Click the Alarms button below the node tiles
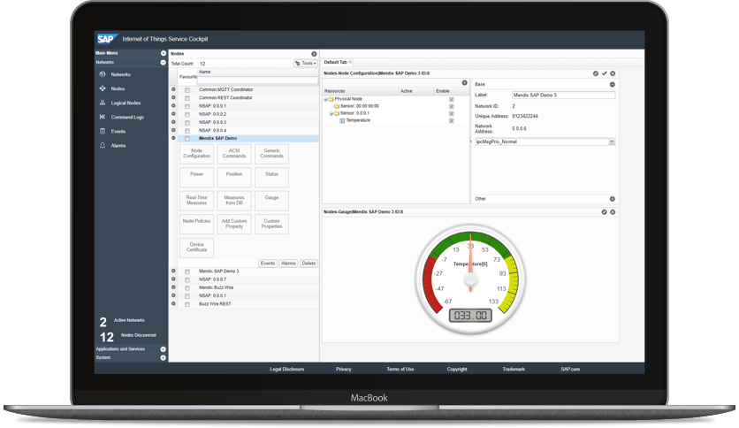739x428 pixels. (x=288, y=264)
